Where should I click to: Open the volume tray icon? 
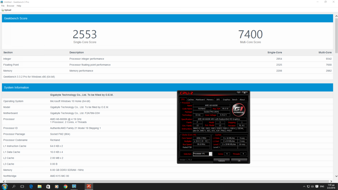point(313,186)
